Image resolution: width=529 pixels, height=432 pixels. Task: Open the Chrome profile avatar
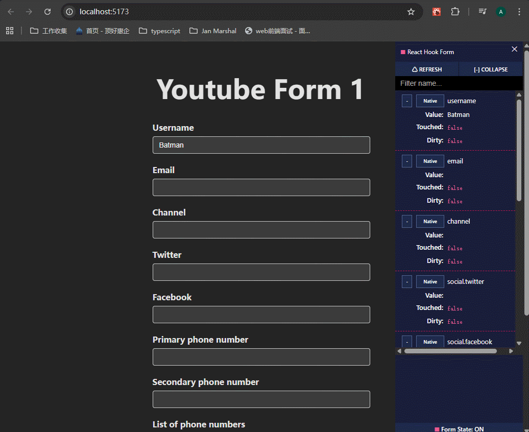pyautogui.click(x=501, y=12)
